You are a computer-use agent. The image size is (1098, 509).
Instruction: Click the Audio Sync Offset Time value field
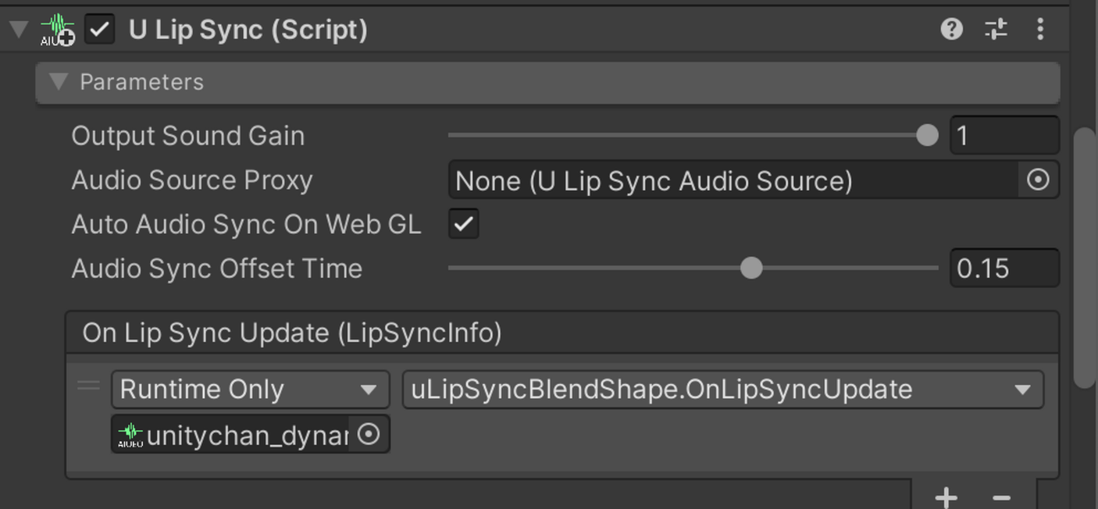click(1003, 268)
